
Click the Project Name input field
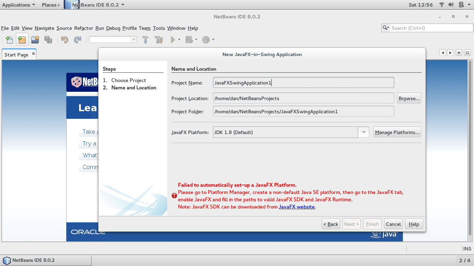click(304, 82)
